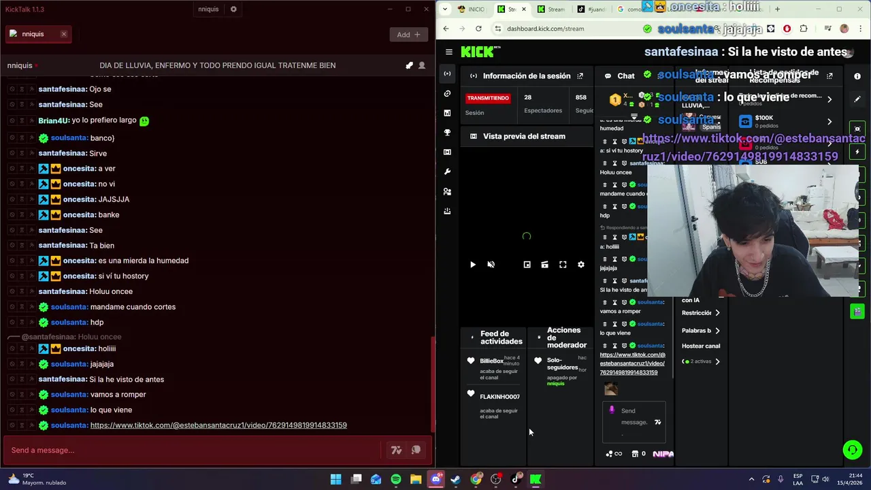Open File Explorer from taskbar

(x=416, y=480)
